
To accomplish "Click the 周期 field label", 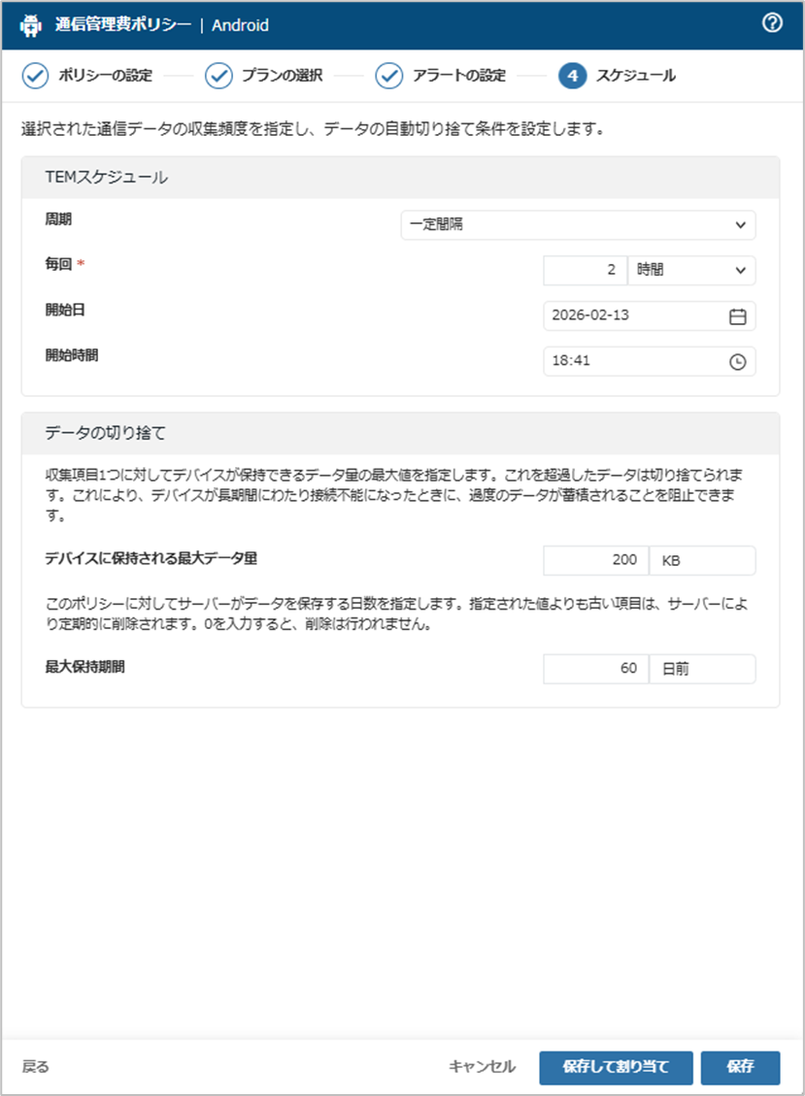I will tap(58, 219).
